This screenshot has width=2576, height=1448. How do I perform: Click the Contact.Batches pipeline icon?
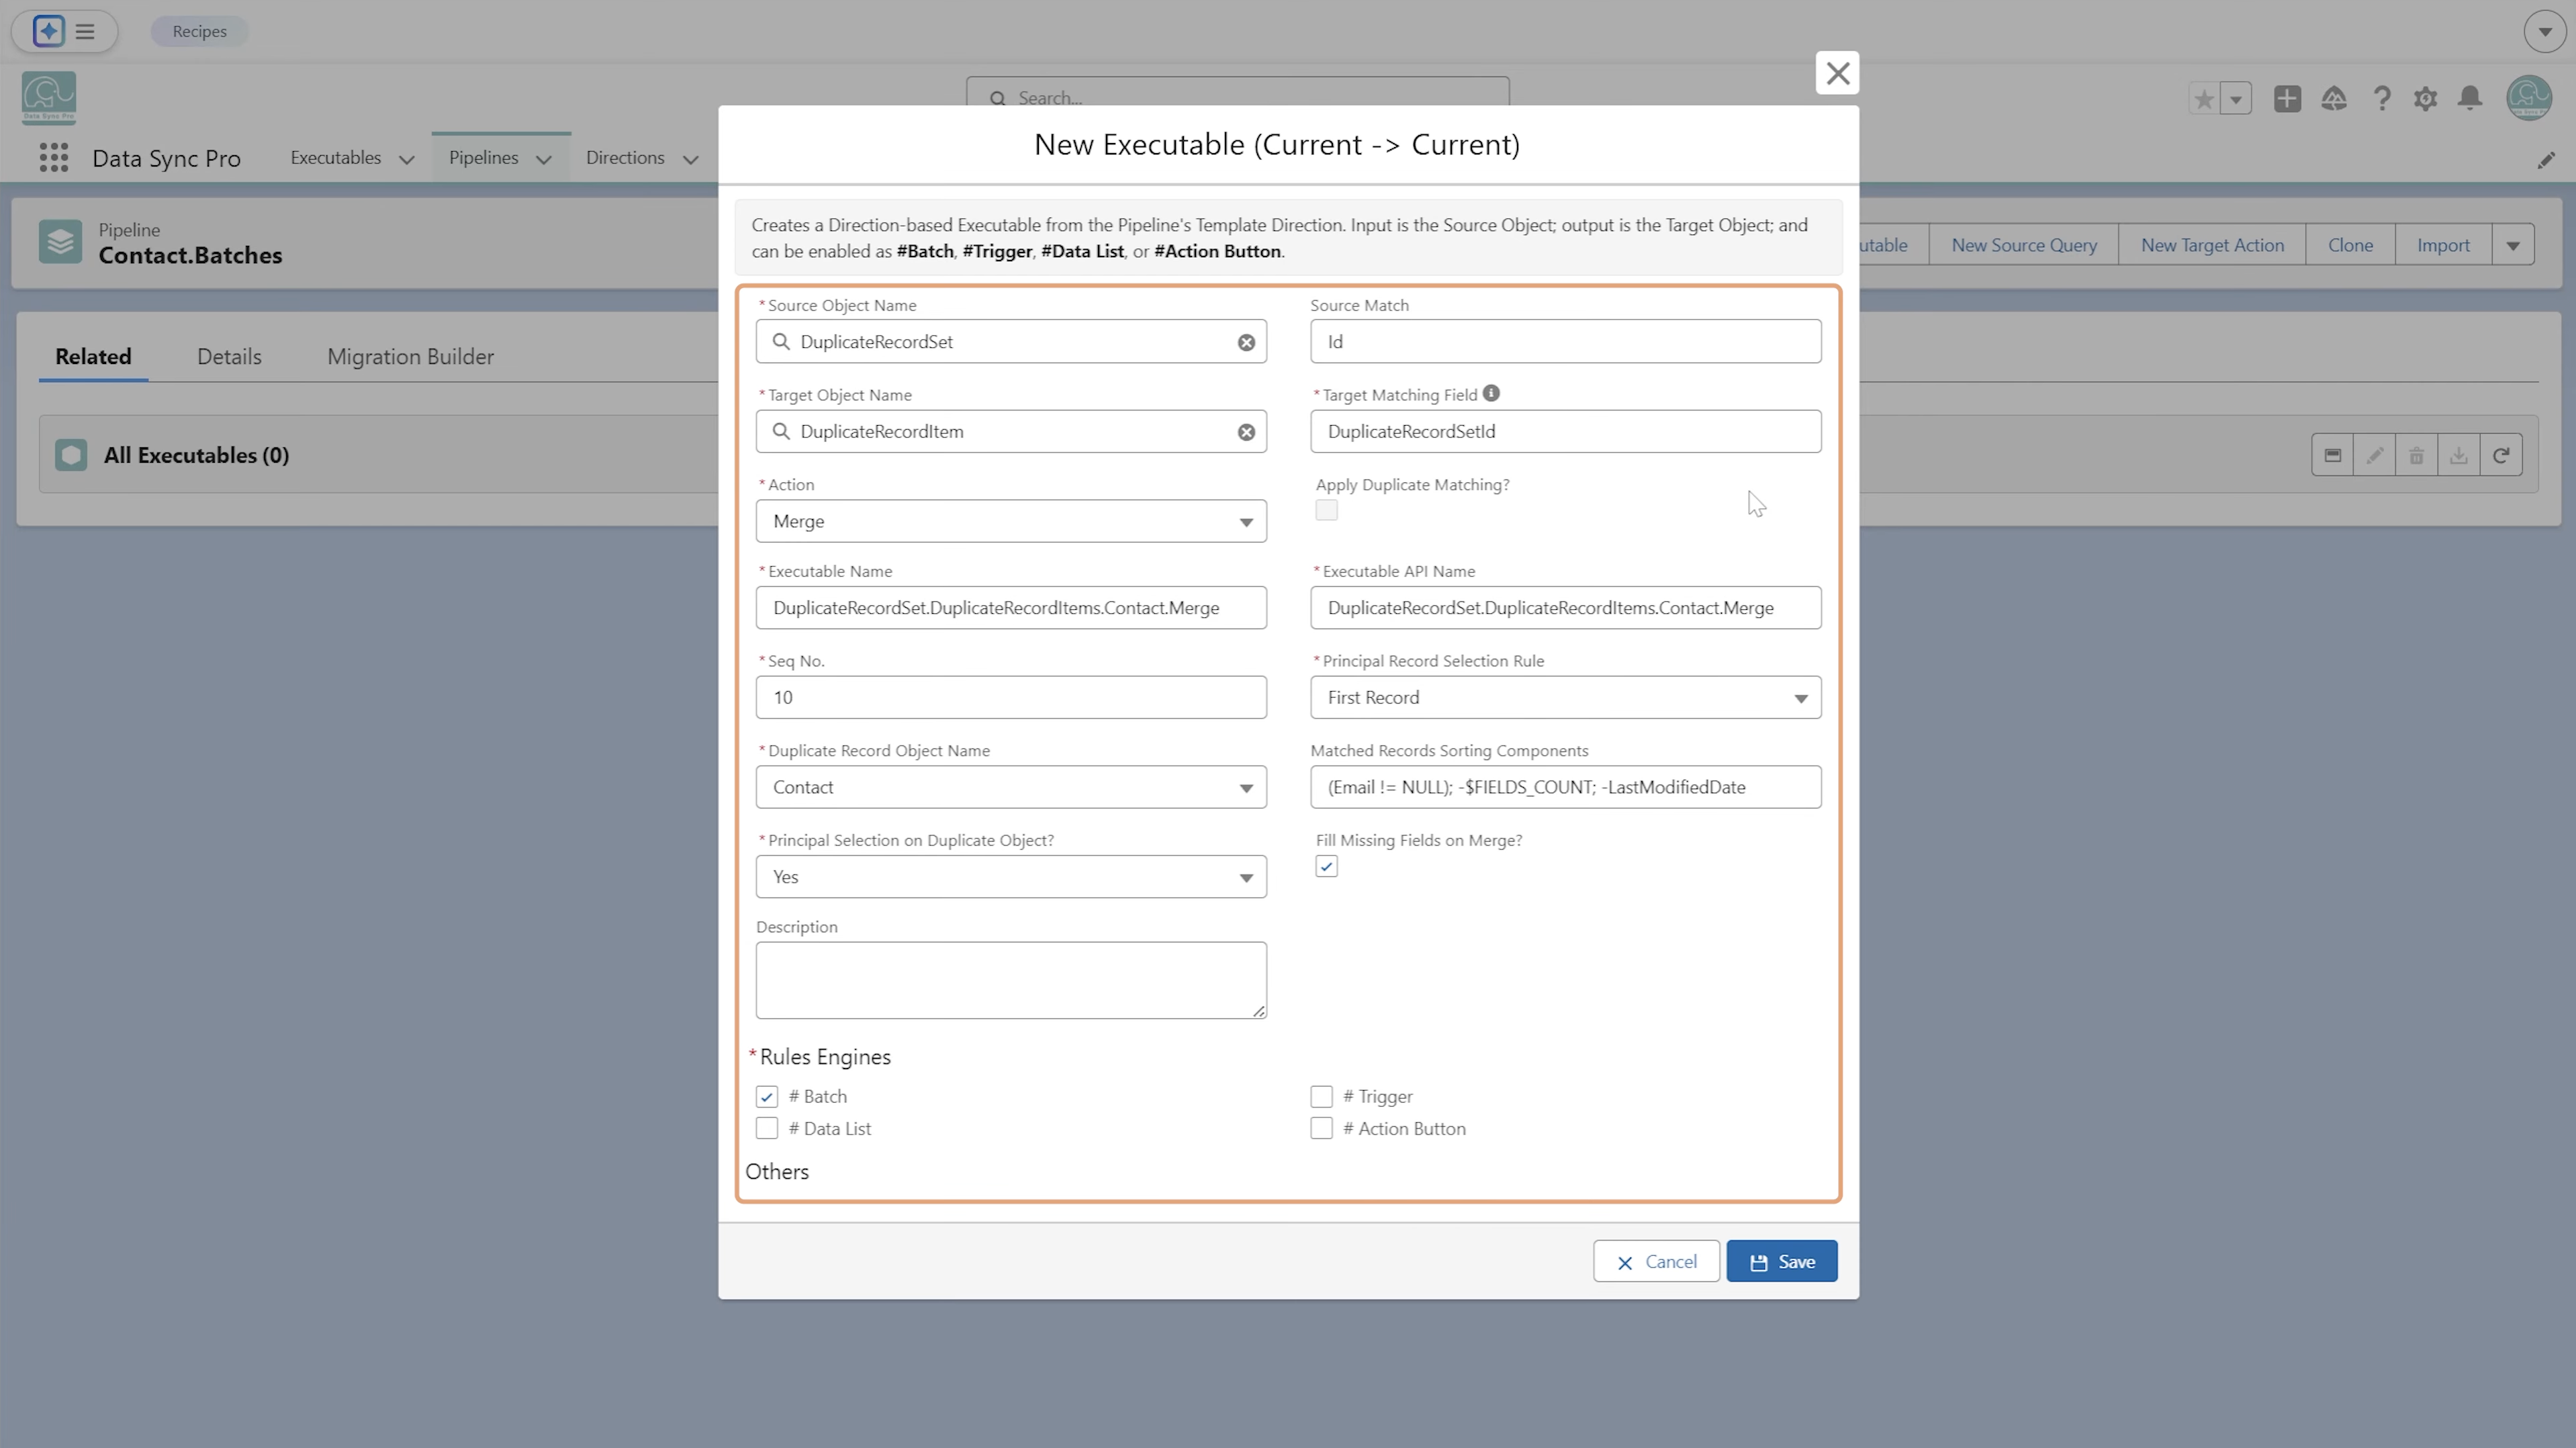[x=60, y=242]
